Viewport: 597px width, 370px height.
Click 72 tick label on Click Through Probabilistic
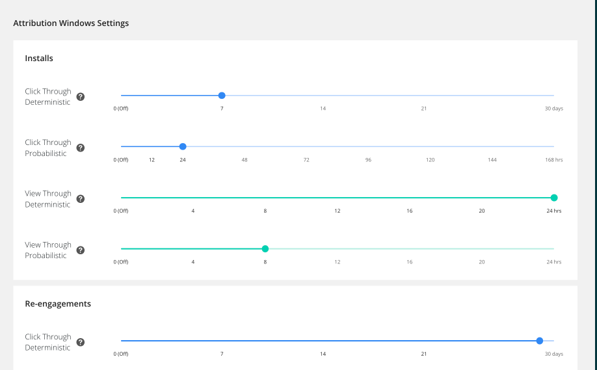click(x=306, y=159)
